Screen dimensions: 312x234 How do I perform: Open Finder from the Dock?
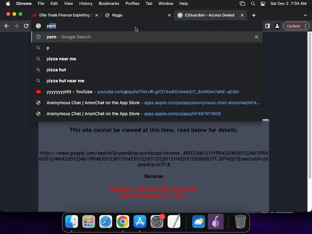[72, 222]
